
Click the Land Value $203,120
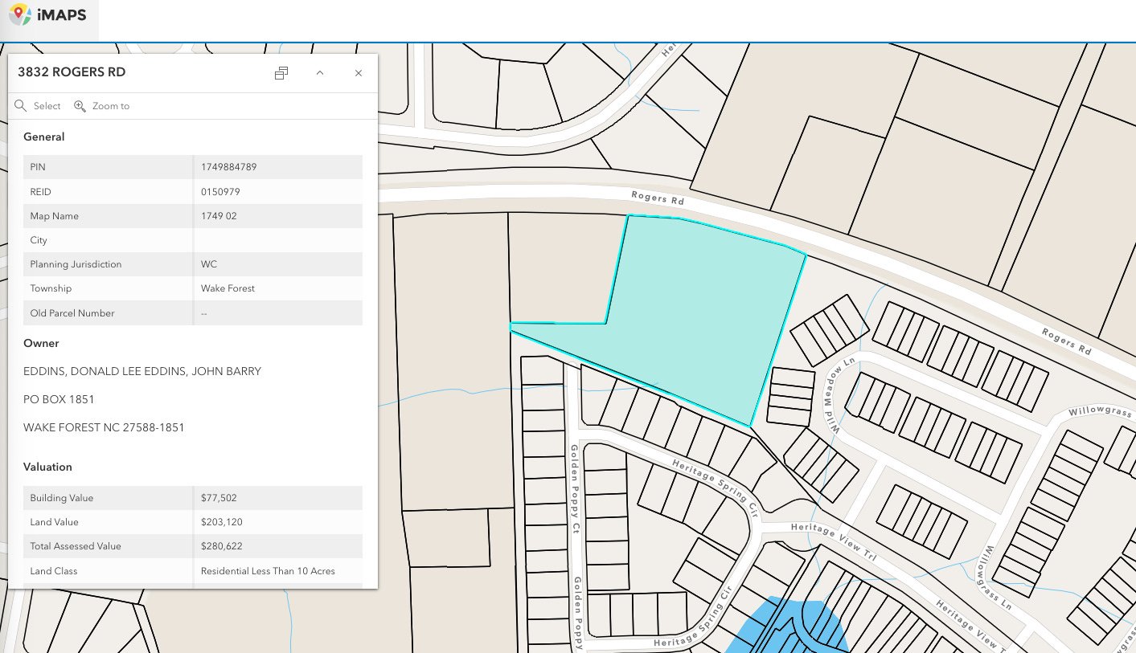coord(221,522)
